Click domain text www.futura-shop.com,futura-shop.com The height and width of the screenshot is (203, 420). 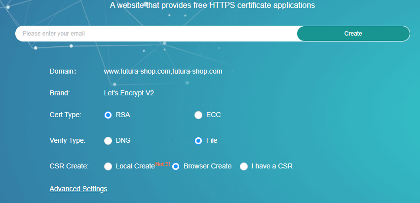(x=163, y=71)
